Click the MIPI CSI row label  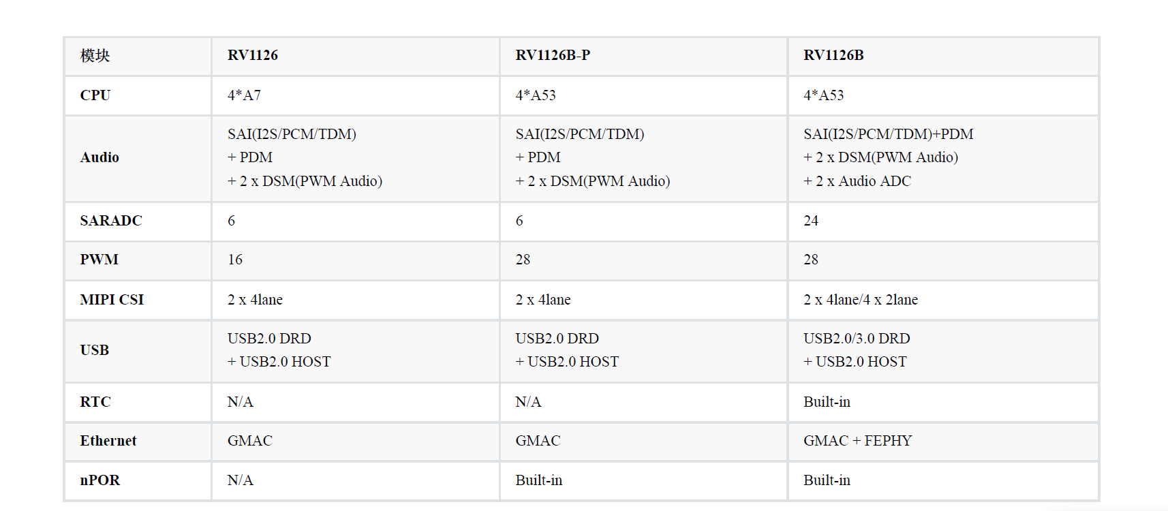[x=112, y=300]
